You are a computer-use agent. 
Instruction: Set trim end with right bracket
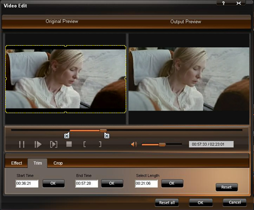click(x=100, y=144)
